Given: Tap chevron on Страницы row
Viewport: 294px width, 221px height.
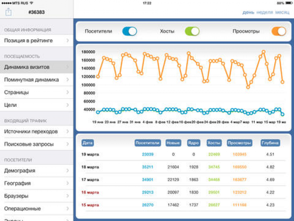Looking at the screenshot, I should point(68,92).
